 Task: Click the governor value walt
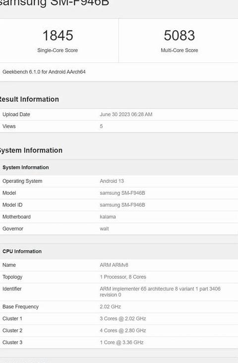click(x=104, y=229)
